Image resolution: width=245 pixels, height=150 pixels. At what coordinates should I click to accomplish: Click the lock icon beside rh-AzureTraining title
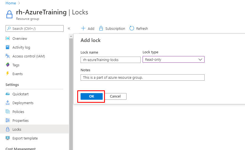9,14
